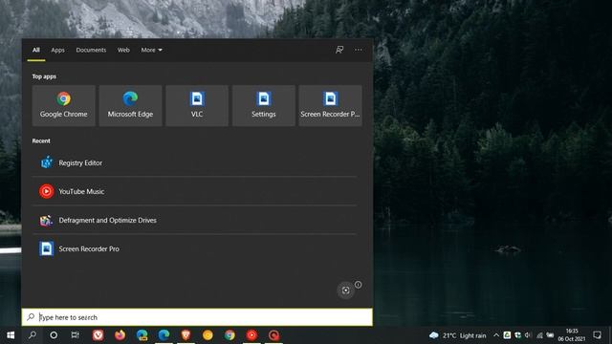Click the taskbar search magnifier icon
612x344 pixels.
coord(33,335)
